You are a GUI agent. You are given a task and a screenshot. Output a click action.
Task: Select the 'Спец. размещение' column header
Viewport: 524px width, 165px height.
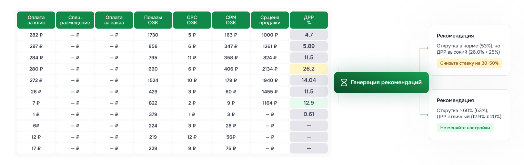click(75, 20)
